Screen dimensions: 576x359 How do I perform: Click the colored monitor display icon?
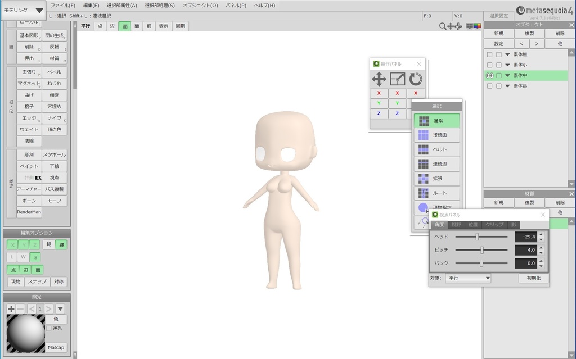coord(477,26)
